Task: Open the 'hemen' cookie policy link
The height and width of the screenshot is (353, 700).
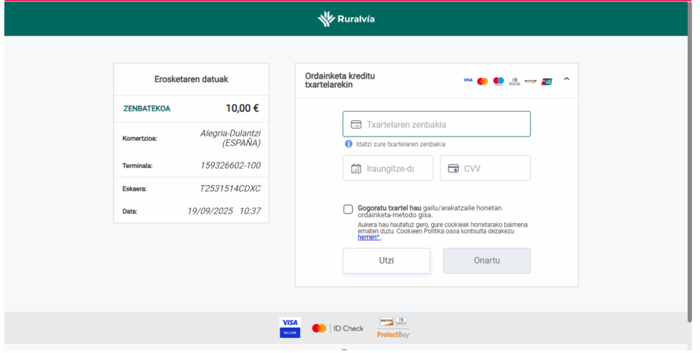Action: [368, 238]
